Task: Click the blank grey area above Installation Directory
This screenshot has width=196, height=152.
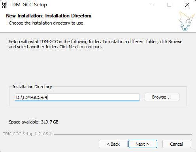Action: (98, 66)
